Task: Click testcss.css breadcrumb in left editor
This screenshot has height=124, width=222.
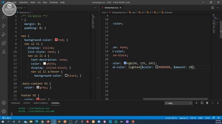Action: (24, 12)
